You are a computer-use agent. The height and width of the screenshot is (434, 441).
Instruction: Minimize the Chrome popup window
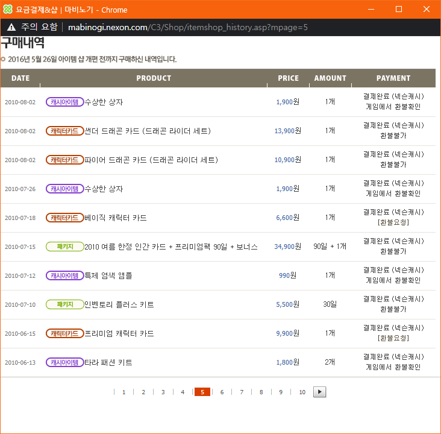[x=371, y=9]
